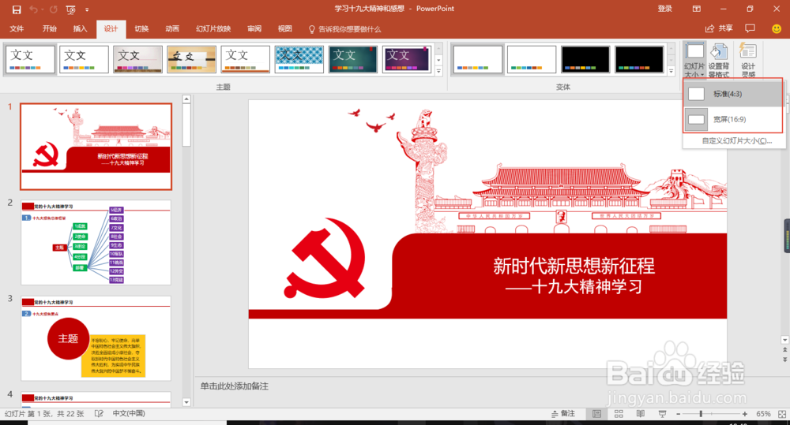Select the 设计 ribbon tab
Screen dimensions: 790x425
point(111,28)
